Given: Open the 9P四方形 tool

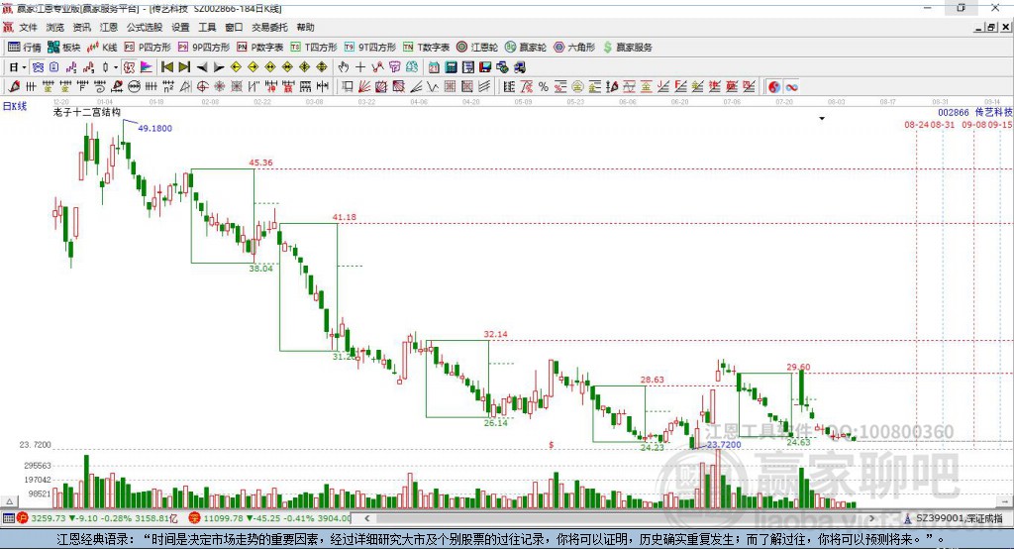Looking at the screenshot, I should (x=204, y=48).
